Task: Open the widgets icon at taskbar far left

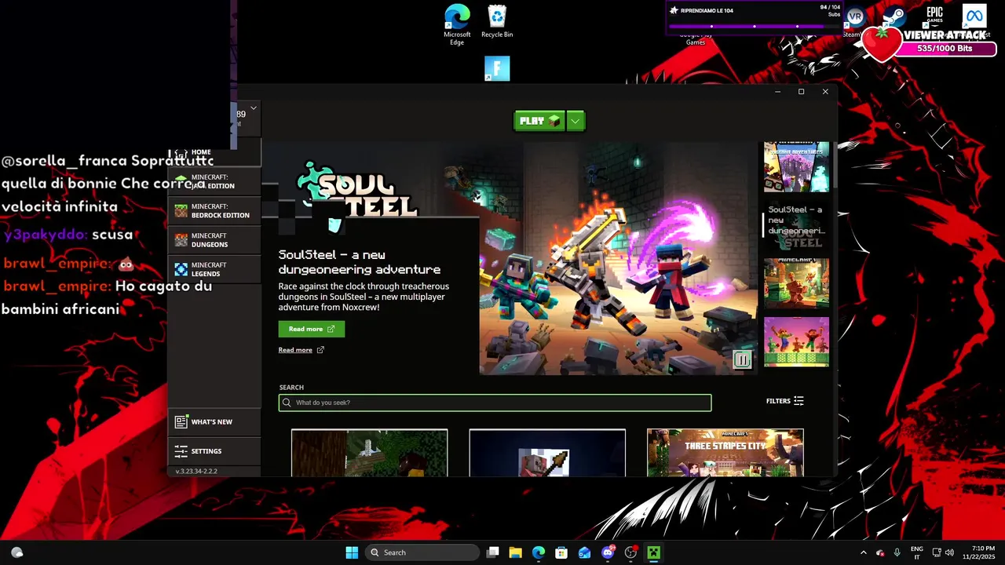Action: click(x=16, y=552)
